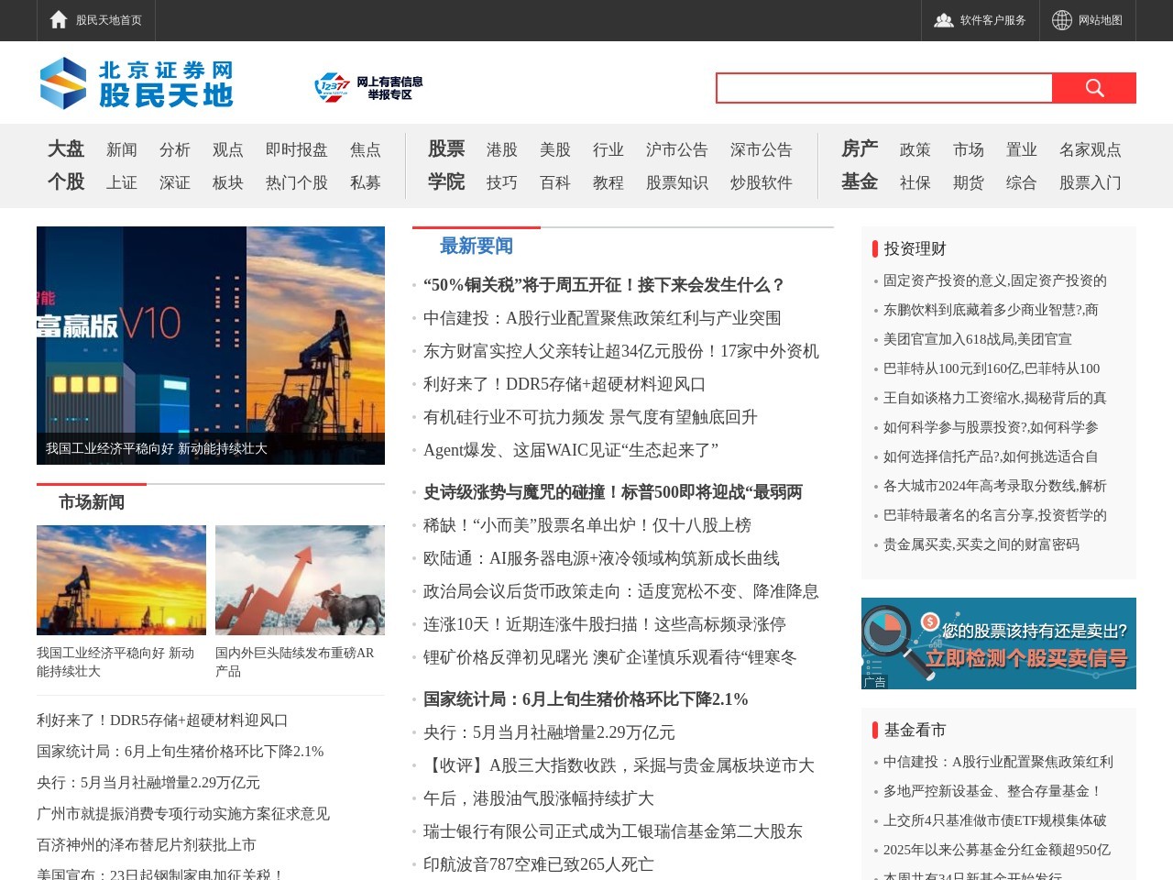The image size is (1173, 880).
Task: Open the 投资理财 sidebar heading
Action: [x=915, y=248]
